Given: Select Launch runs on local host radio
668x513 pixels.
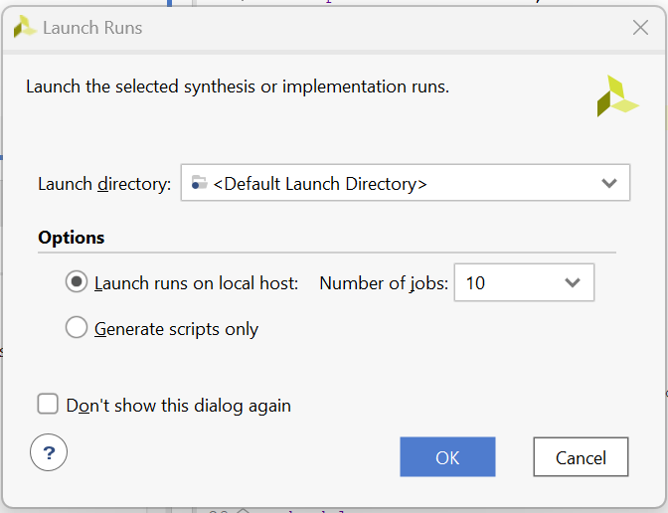Looking at the screenshot, I should point(77,282).
